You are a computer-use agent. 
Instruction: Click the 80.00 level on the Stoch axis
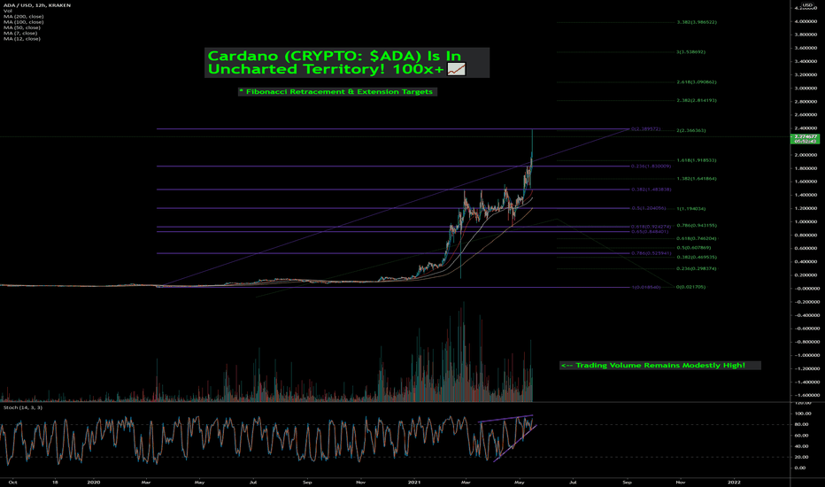click(x=799, y=424)
